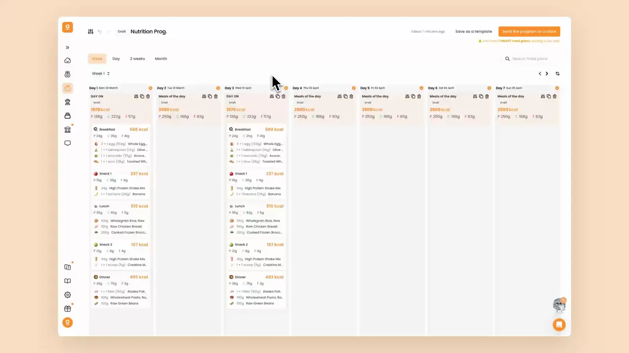629x353 pixels.
Task: Delete the Day 7 meal plan with the trash icon
Action: pyautogui.click(x=555, y=97)
